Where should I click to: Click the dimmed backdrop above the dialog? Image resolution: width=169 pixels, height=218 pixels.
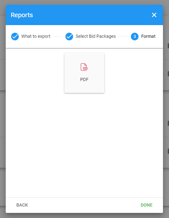point(84,2)
